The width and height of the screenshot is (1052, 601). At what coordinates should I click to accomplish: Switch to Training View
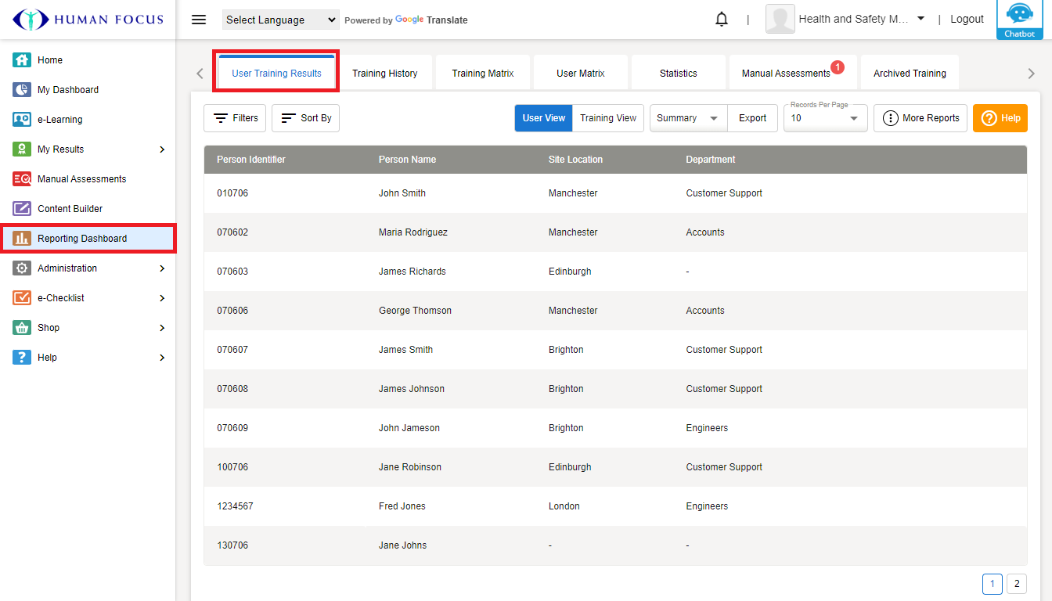(608, 118)
